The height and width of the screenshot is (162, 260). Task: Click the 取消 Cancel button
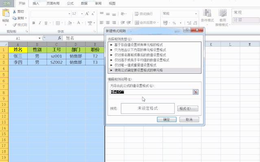tap(189, 120)
